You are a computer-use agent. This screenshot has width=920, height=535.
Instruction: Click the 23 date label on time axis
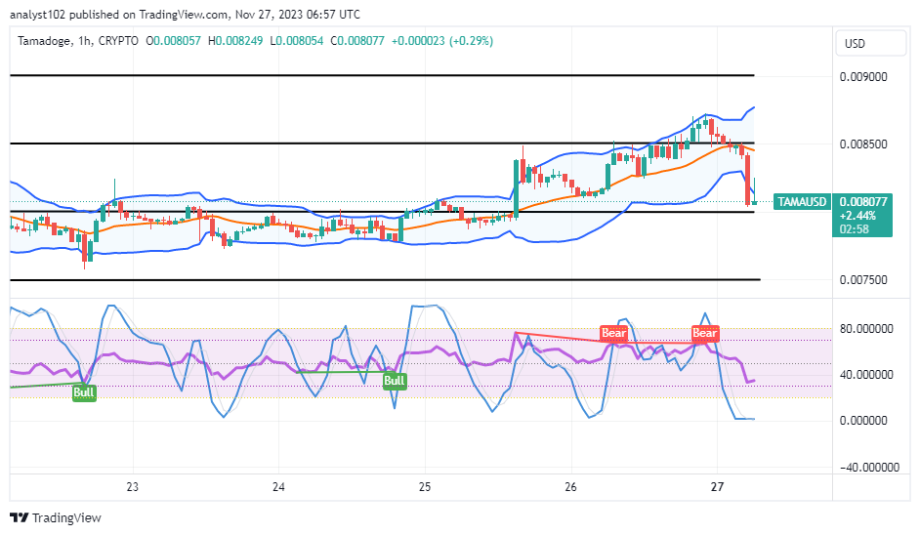pyautogui.click(x=133, y=486)
